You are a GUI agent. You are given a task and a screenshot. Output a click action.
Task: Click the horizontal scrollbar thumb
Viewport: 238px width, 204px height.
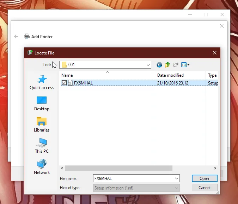(x=119, y=168)
